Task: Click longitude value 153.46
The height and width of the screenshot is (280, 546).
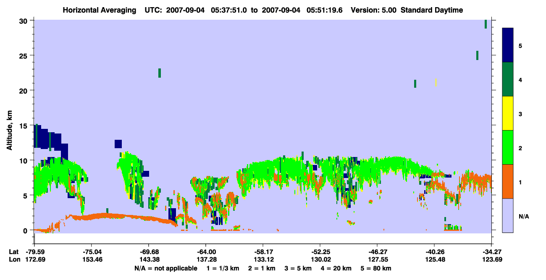Action: 92,259
